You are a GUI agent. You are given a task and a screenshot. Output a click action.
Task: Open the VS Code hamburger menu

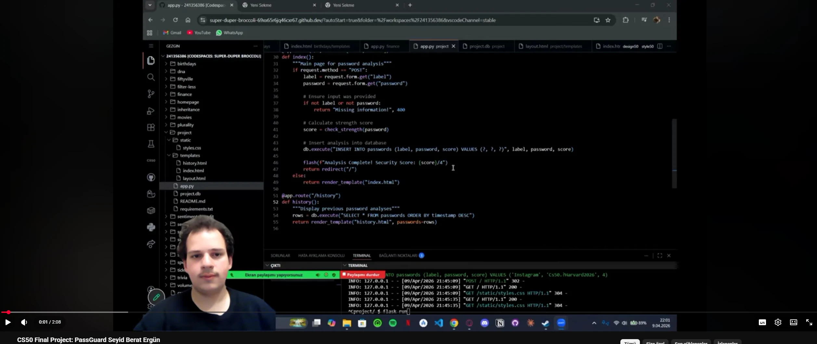(151, 46)
